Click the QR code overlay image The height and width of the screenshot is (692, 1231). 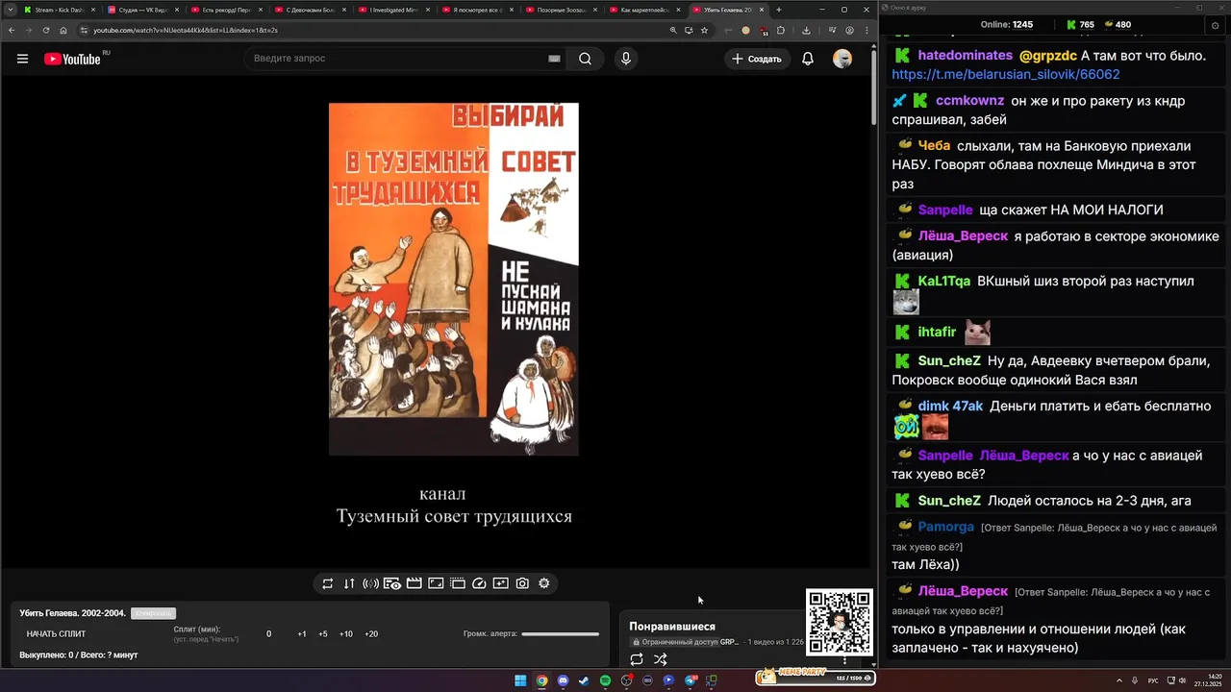click(840, 622)
